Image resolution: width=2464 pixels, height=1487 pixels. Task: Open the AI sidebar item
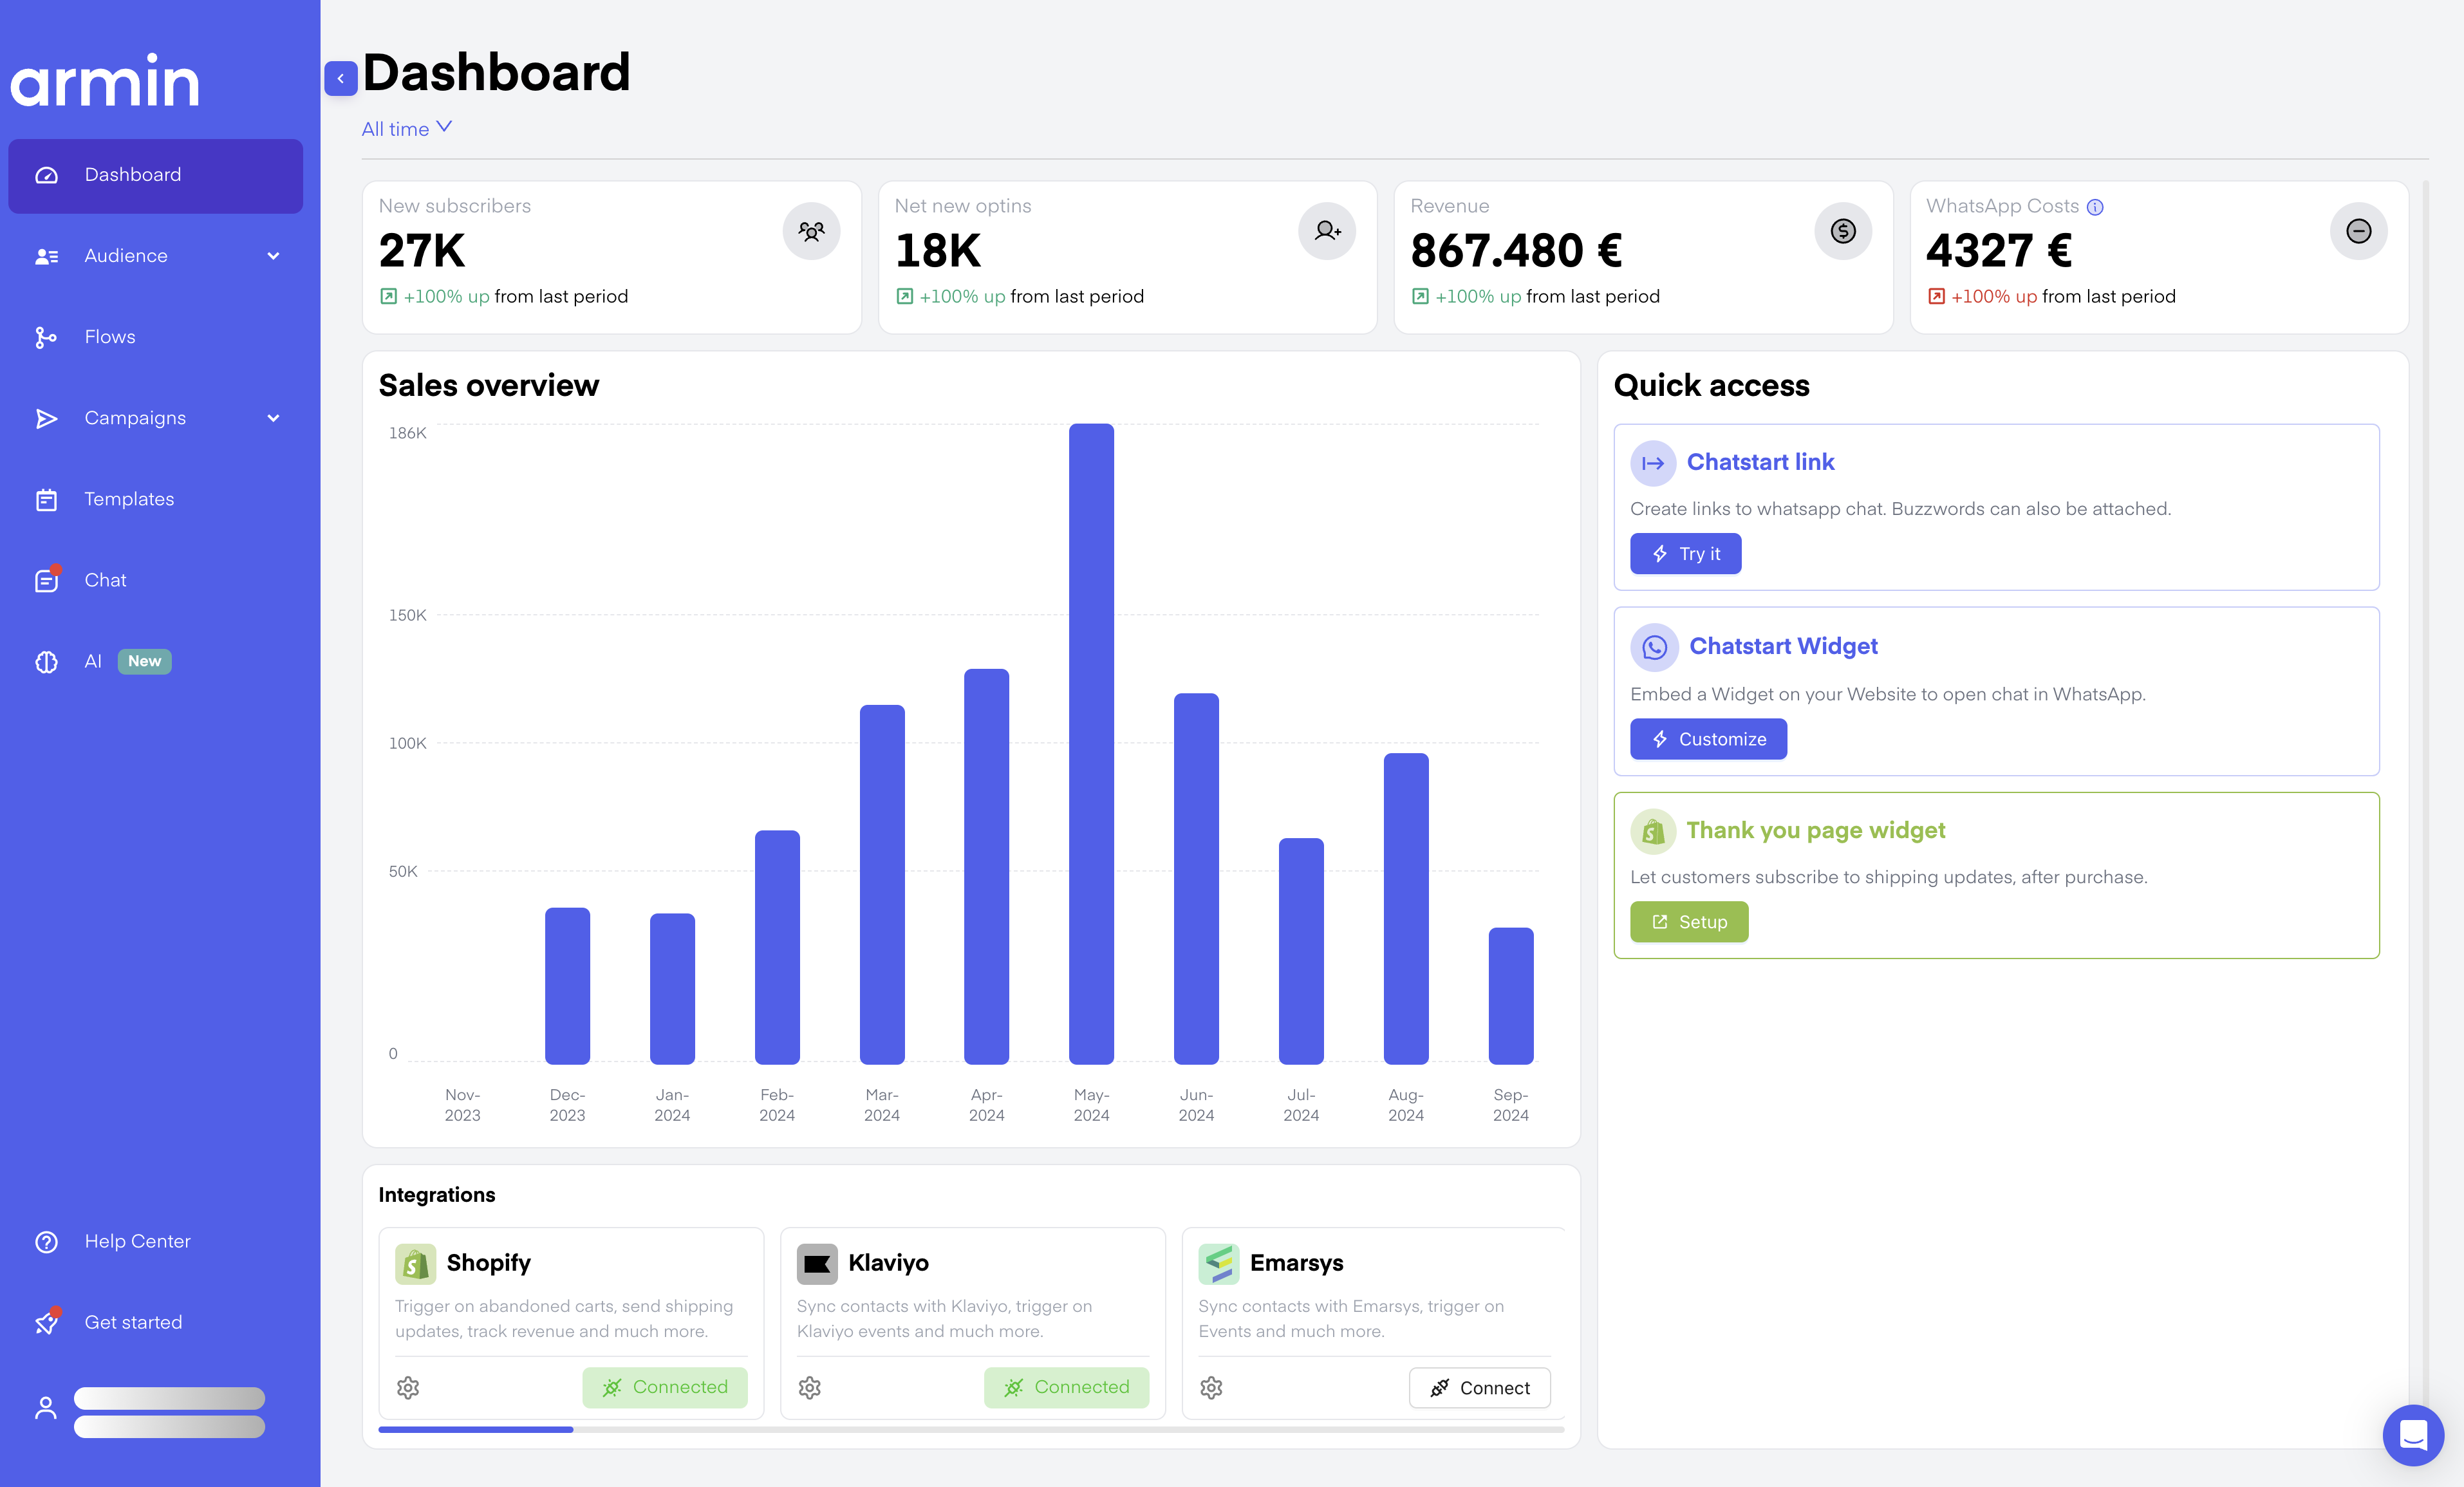point(93,661)
